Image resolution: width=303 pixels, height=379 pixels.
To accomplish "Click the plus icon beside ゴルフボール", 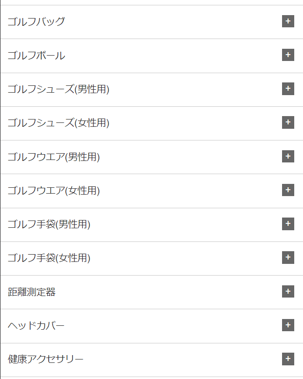I will pyautogui.click(x=288, y=55).
